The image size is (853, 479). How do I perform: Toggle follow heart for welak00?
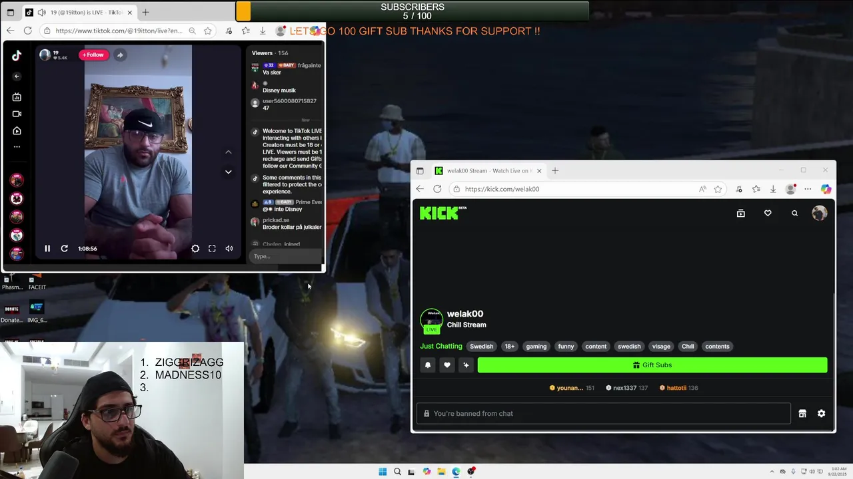pyautogui.click(x=447, y=365)
